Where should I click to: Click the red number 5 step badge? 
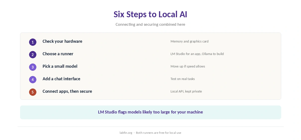[33, 92]
